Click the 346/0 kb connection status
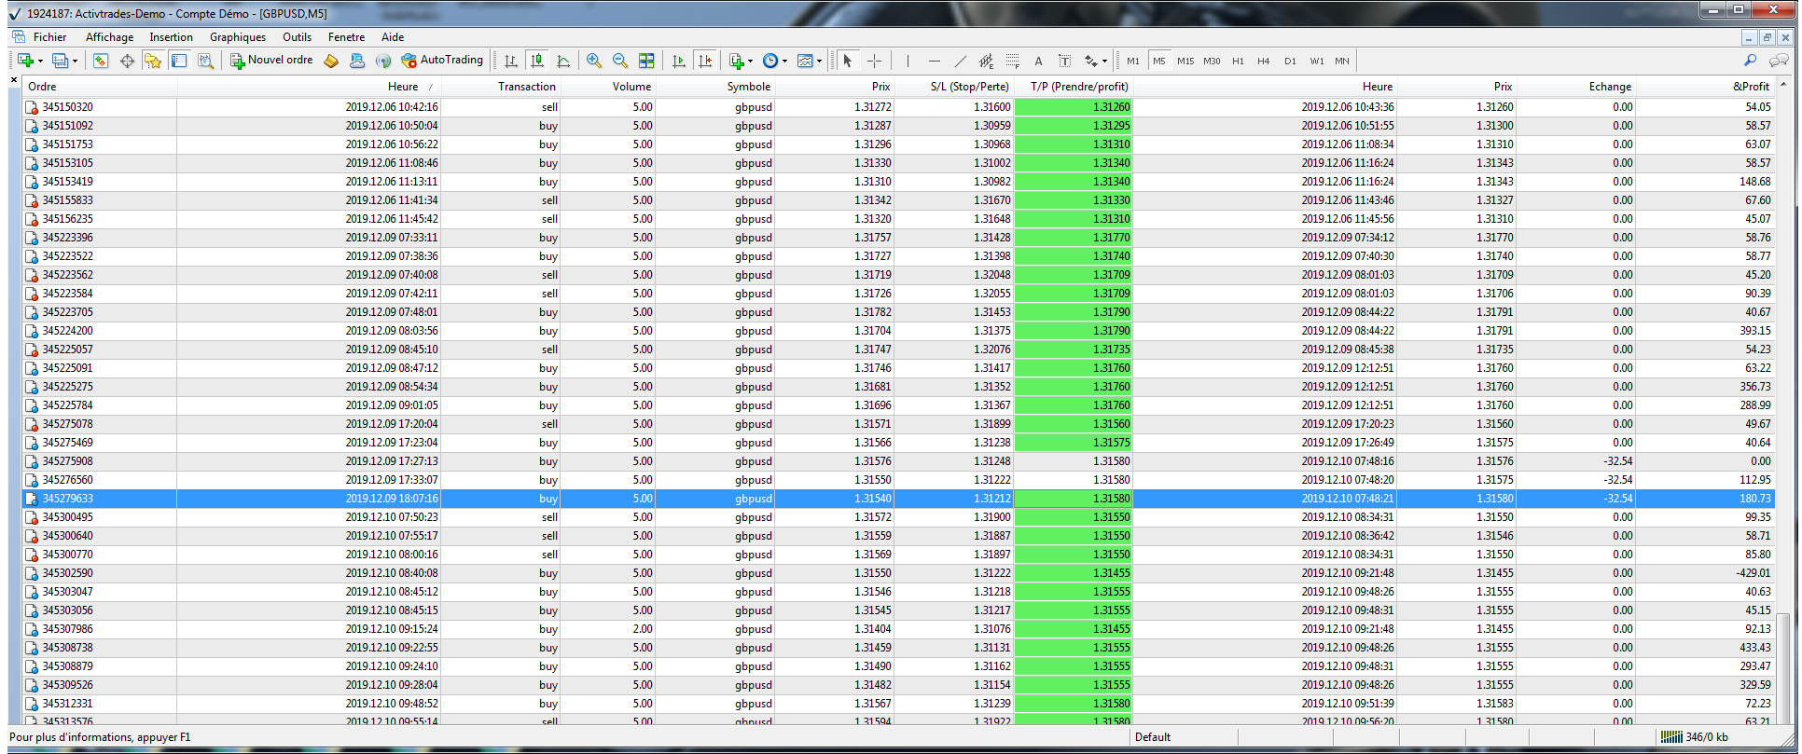This screenshot has width=1802, height=754. 1696,737
